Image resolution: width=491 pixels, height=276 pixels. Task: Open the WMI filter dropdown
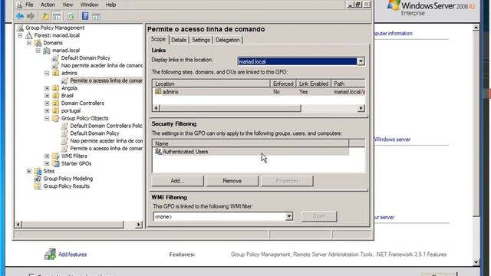tap(289, 216)
